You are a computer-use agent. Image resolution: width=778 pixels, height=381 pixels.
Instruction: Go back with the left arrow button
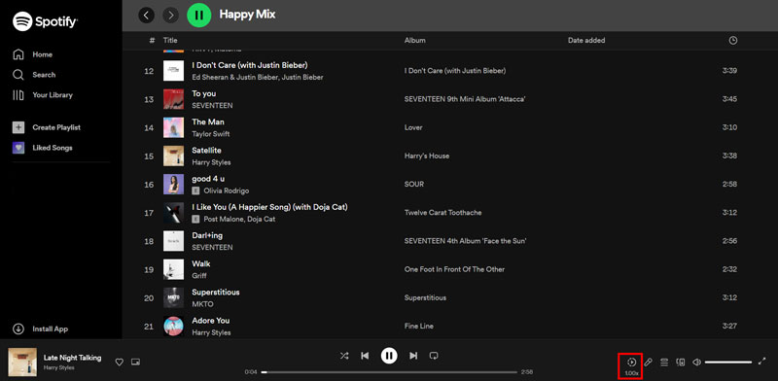coord(146,16)
